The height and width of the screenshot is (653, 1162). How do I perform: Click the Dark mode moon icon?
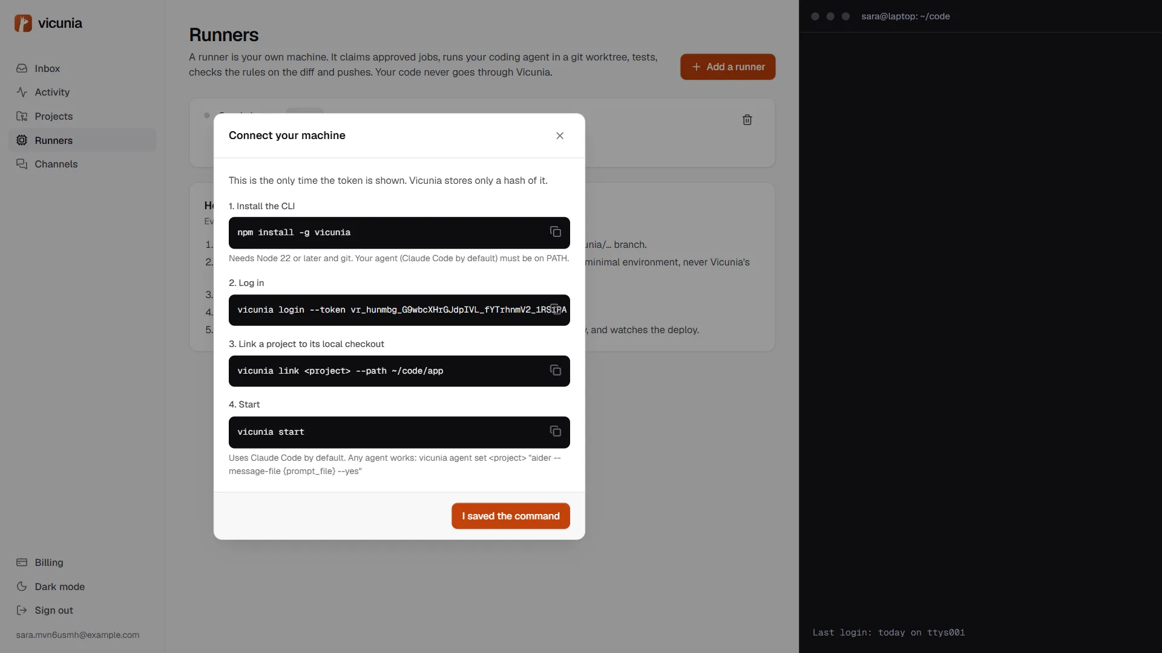[22, 586]
